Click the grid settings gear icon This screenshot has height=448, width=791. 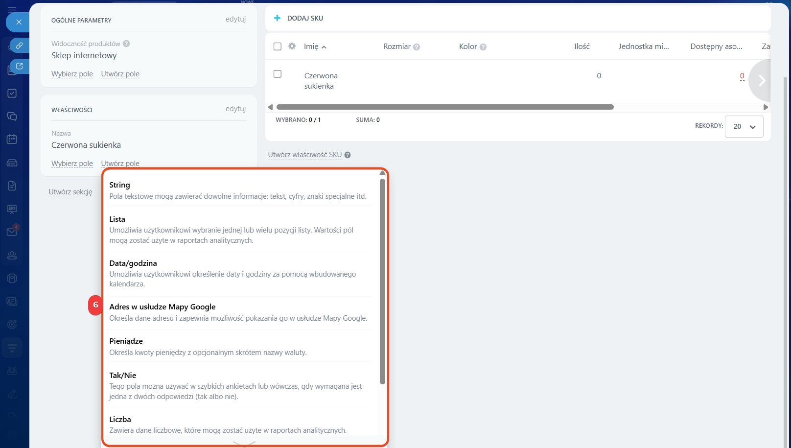pos(292,46)
